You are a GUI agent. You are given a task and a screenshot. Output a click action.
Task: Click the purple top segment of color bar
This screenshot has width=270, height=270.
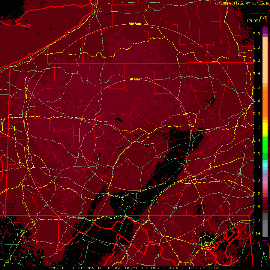[265, 30]
